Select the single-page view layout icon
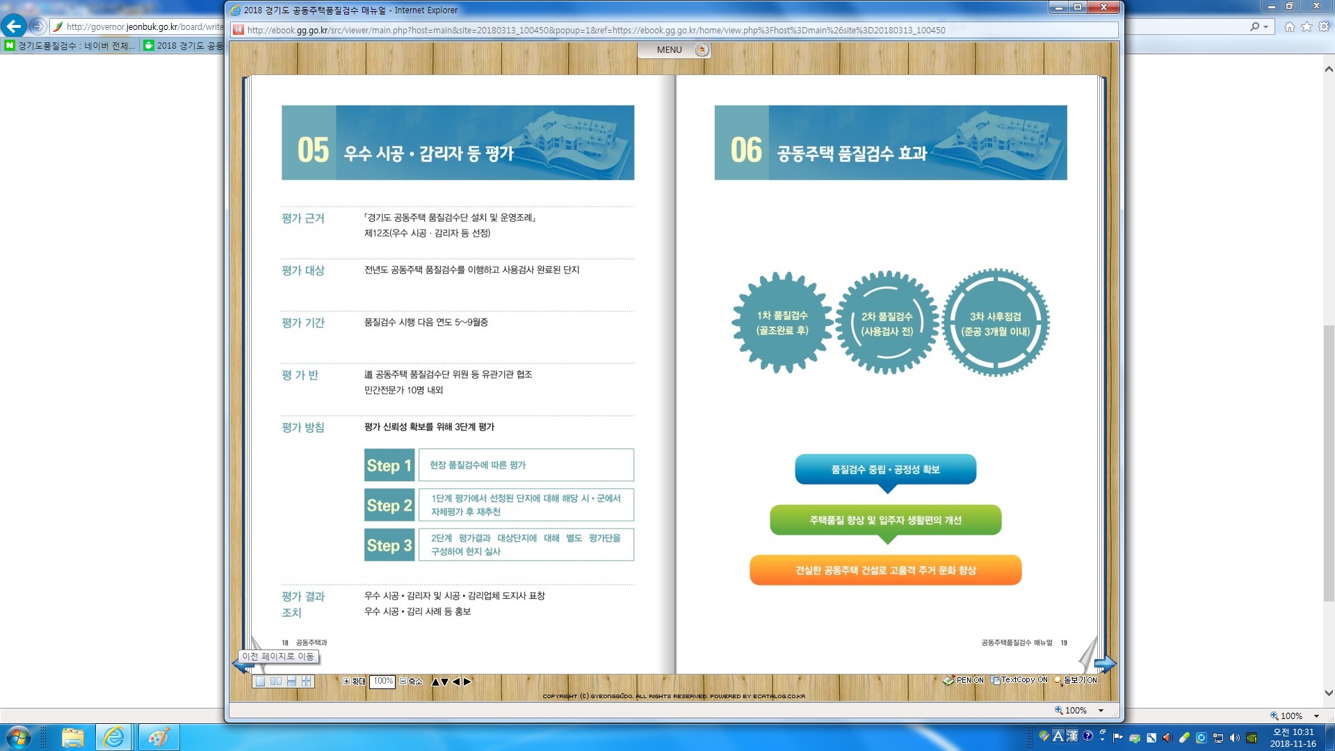This screenshot has width=1335, height=751. 260,681
